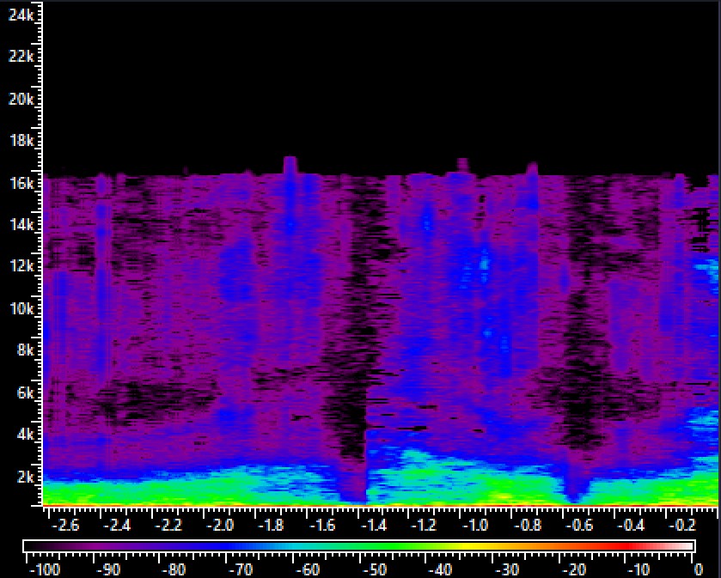Image resolution: width=721 pixels, height=578 pixels.
Task: Click the 6k frequency axis label
Action: (25, 392)
